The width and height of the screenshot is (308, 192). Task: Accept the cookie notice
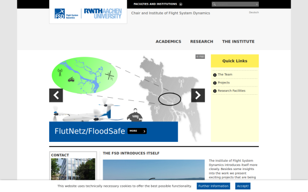coord(243,186)
